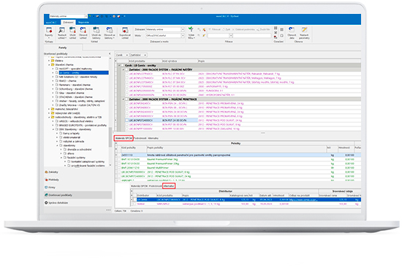Switch to the Zobrazení ribbon tab
402x279 pixels.
[x=68, y=23]
